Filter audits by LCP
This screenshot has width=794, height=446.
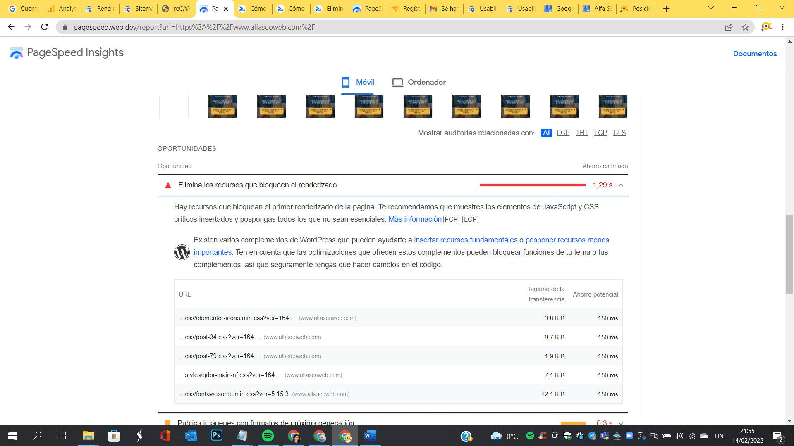coord(600,133)
